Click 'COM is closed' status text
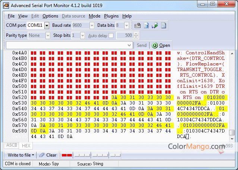 pos(18,164)
